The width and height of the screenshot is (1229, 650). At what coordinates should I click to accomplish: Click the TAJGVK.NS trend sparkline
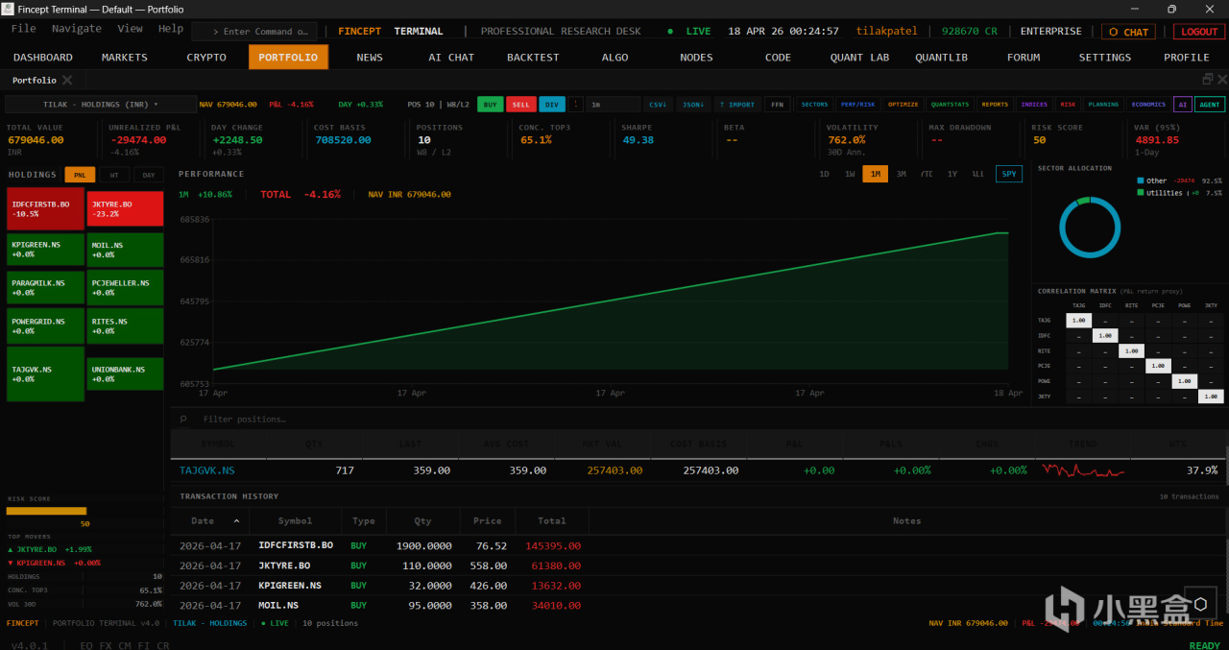[x=1083, y=470]
